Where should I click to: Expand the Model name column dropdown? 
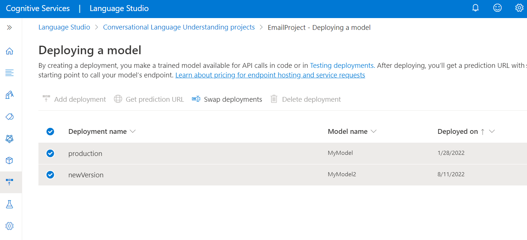tap(374, 132)
